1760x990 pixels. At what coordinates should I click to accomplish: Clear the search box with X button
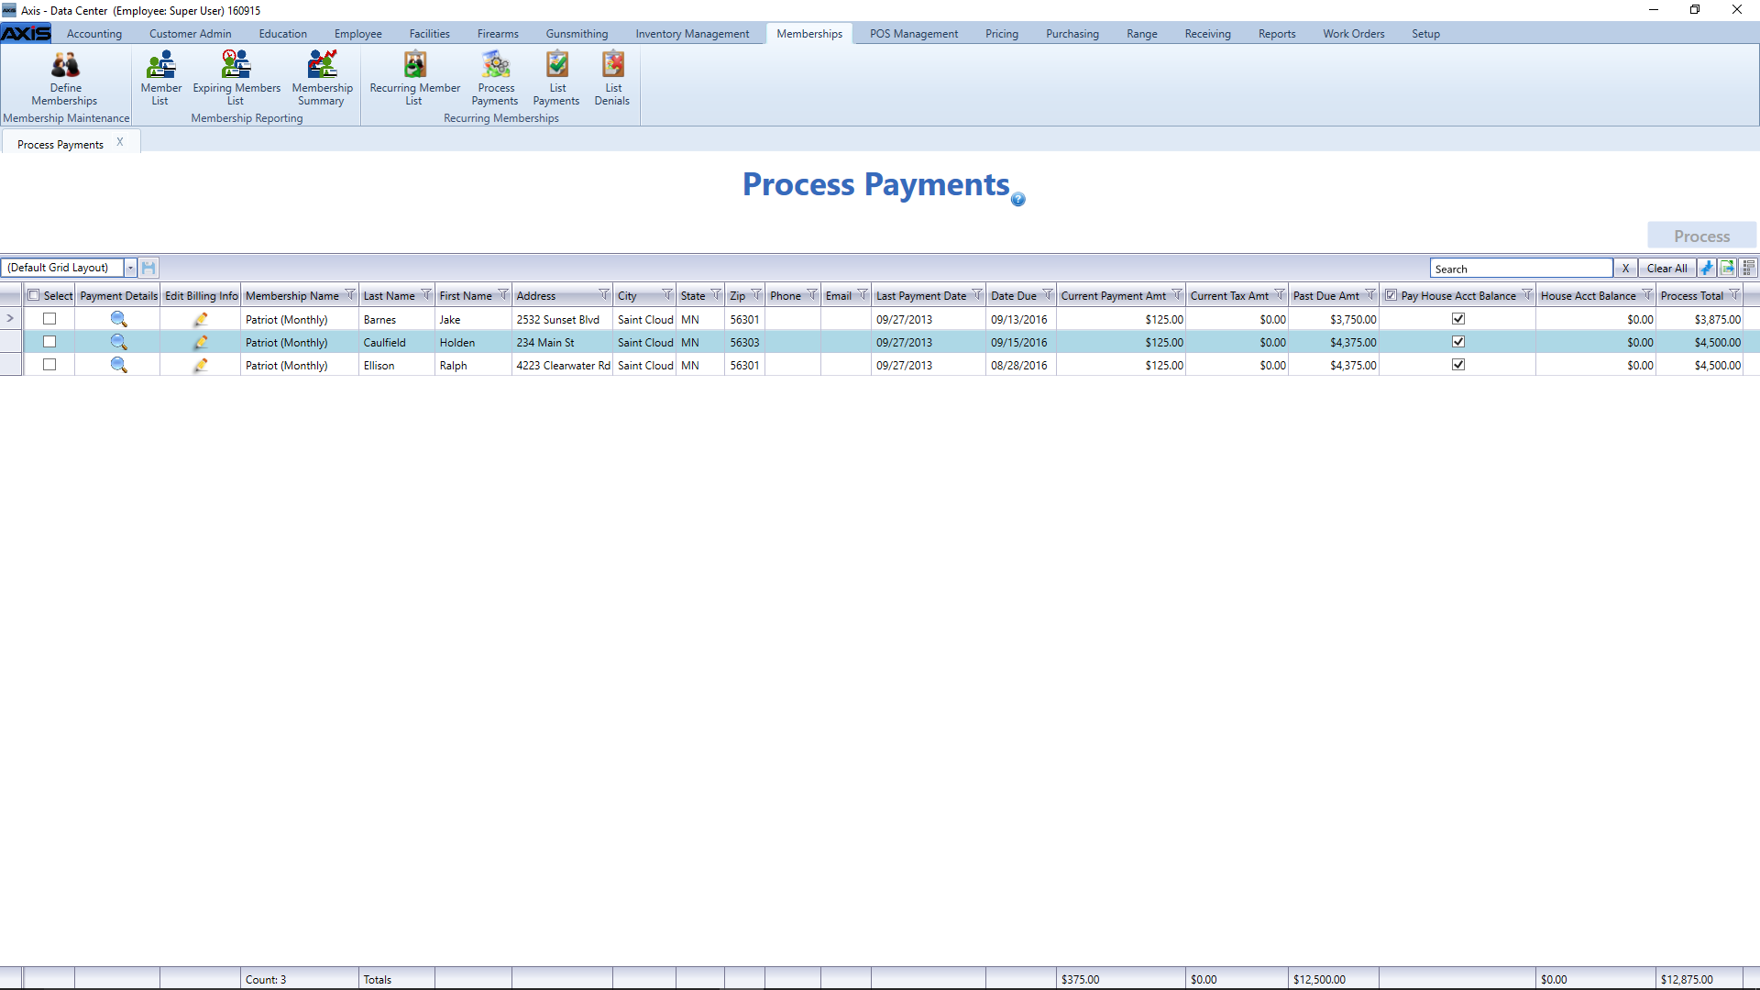[x=1625, y=269]
